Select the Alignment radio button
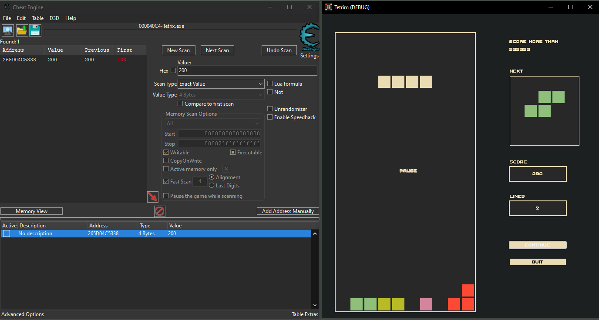This screenshot has width=599, height=320. [212, 177]
